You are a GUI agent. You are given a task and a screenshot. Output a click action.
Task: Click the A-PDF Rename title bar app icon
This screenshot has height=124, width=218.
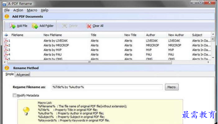(4, 4)
